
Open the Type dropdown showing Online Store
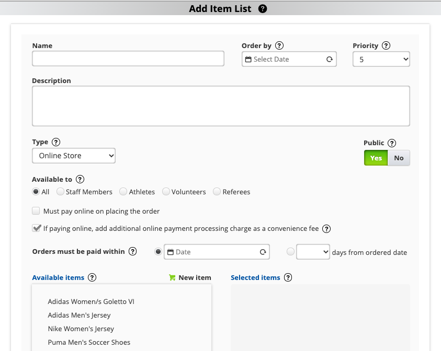pos(73,155)
